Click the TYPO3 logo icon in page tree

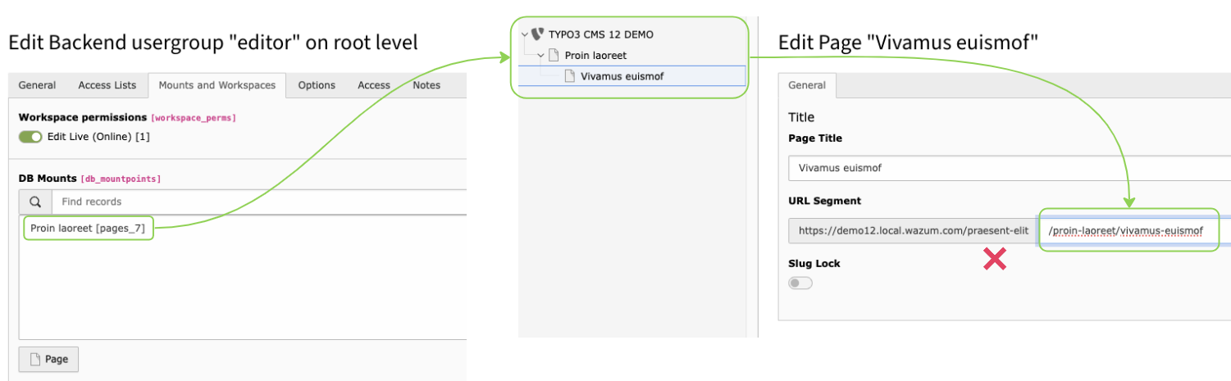[x=538, y=34]
